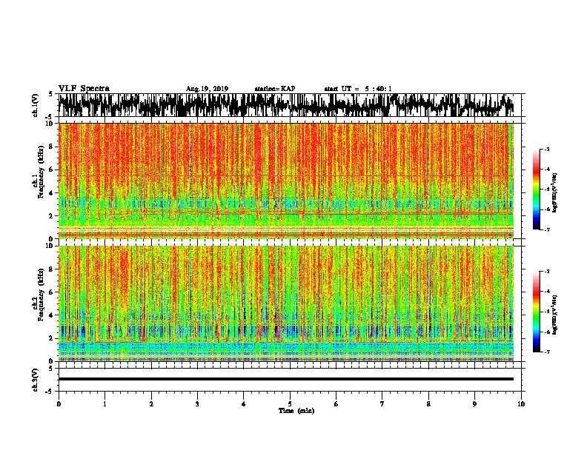Click the "4" kHz tick on ch.2 frequency axis
Screen dimensions: 587x453
pos(53,315)
